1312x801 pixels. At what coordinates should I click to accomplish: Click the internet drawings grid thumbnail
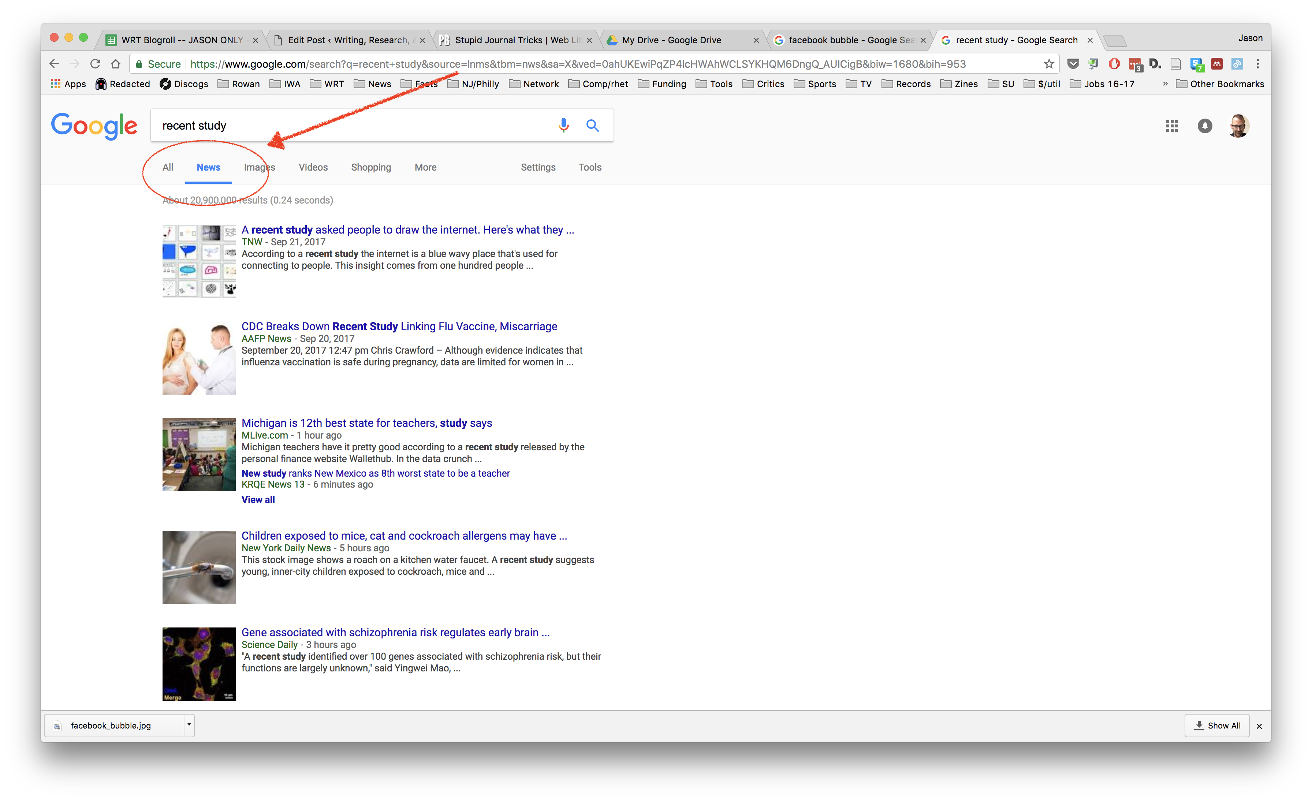coord(199,261)
